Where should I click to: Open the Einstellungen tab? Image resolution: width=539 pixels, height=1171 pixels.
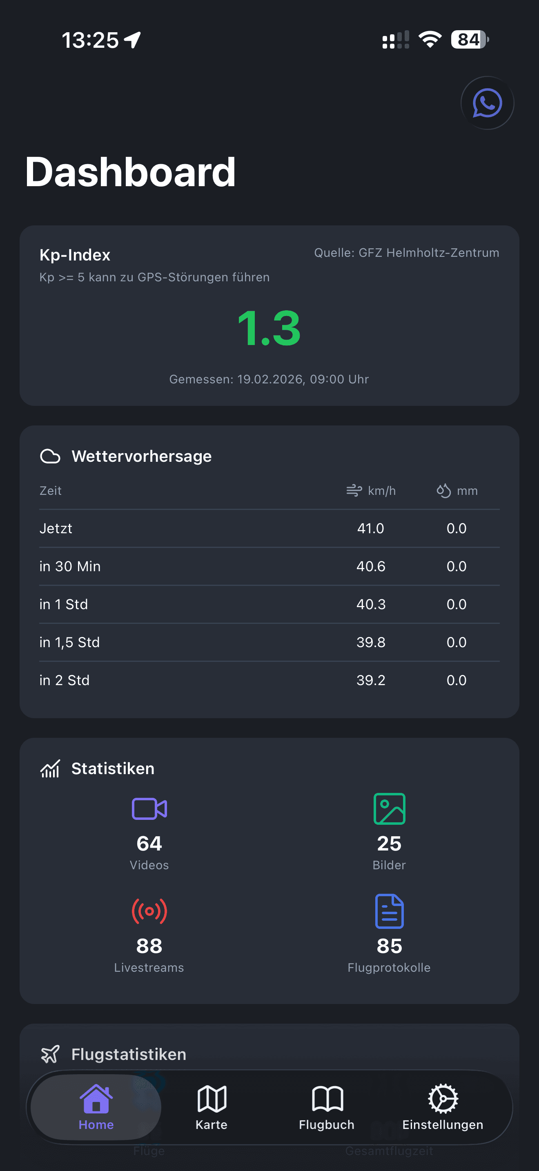443,1107
